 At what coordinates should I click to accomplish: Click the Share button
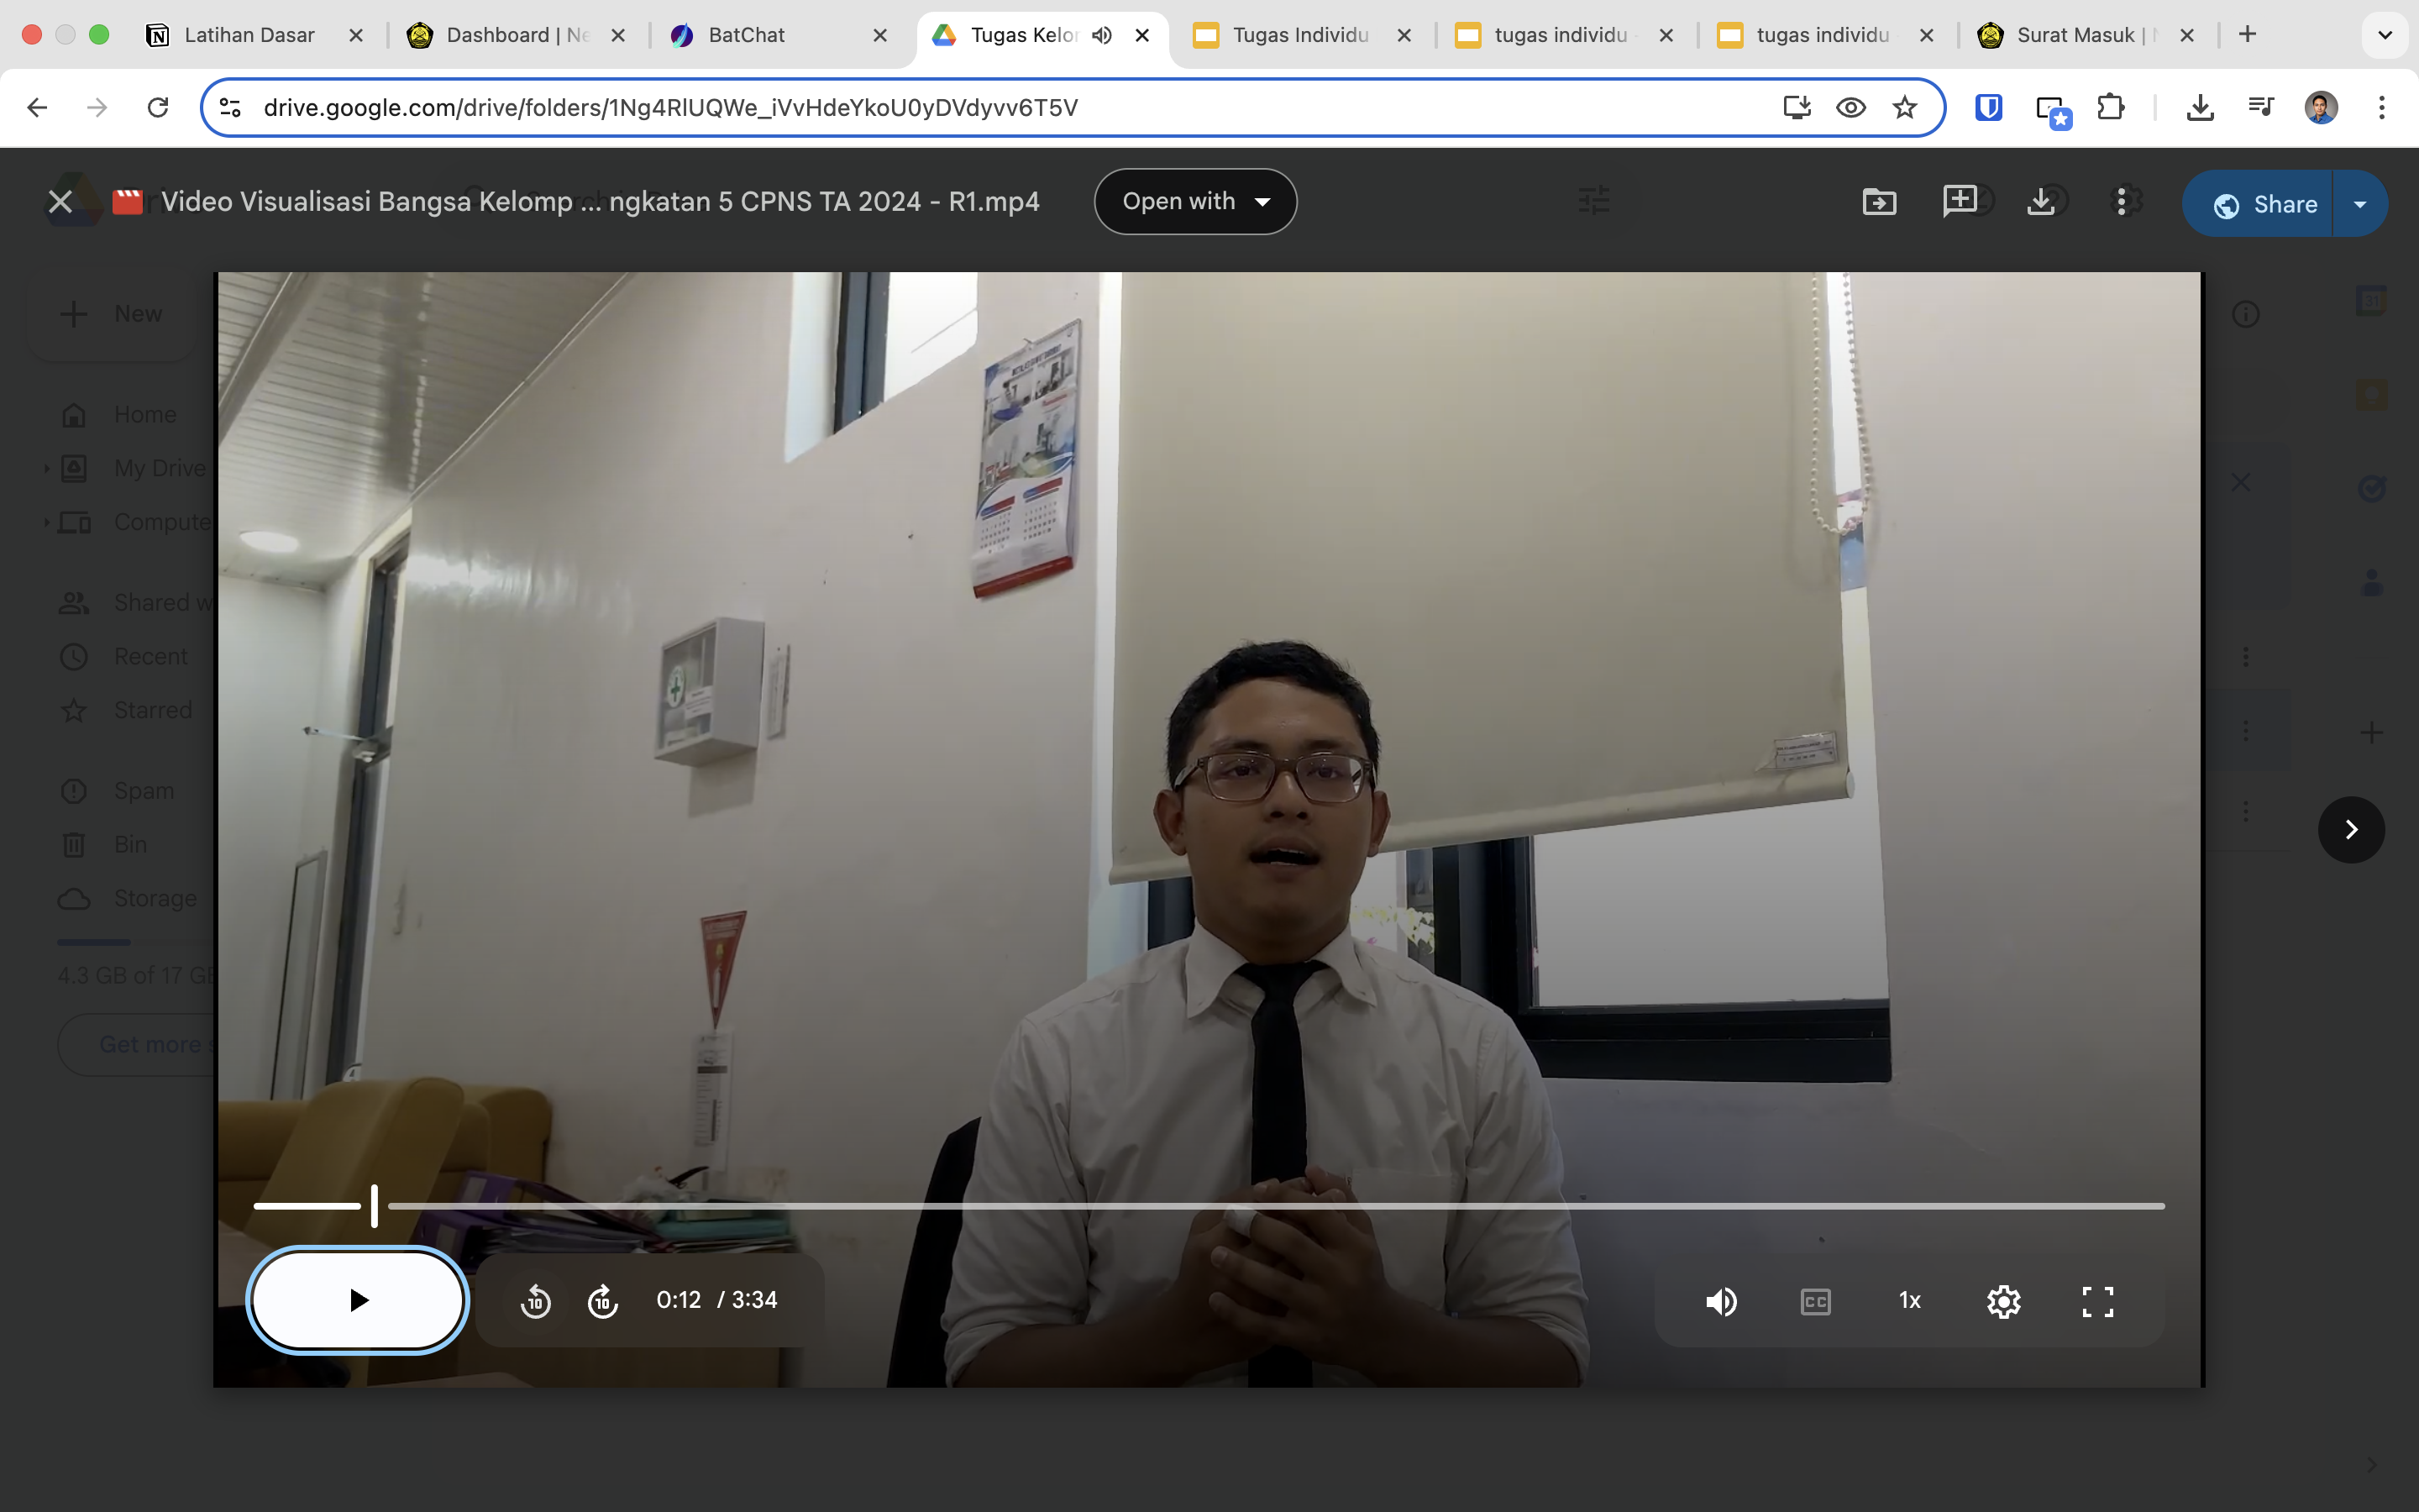coord(2264,204)
